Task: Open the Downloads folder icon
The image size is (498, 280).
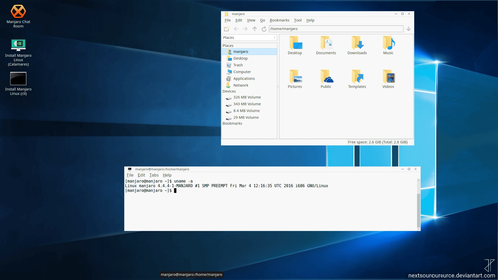Action: (357, 45)
